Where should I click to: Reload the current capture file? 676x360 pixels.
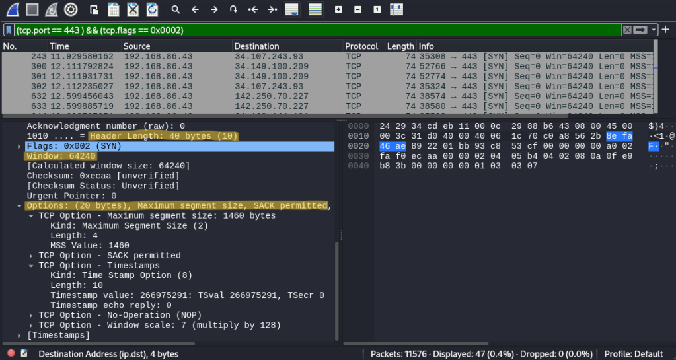coord(152,9)
